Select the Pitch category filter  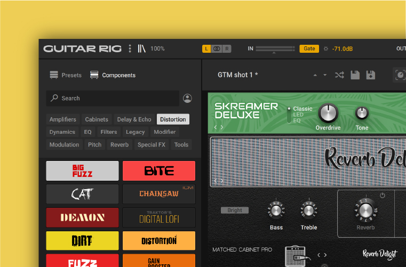pyautogui.click(x=95, y=144)
